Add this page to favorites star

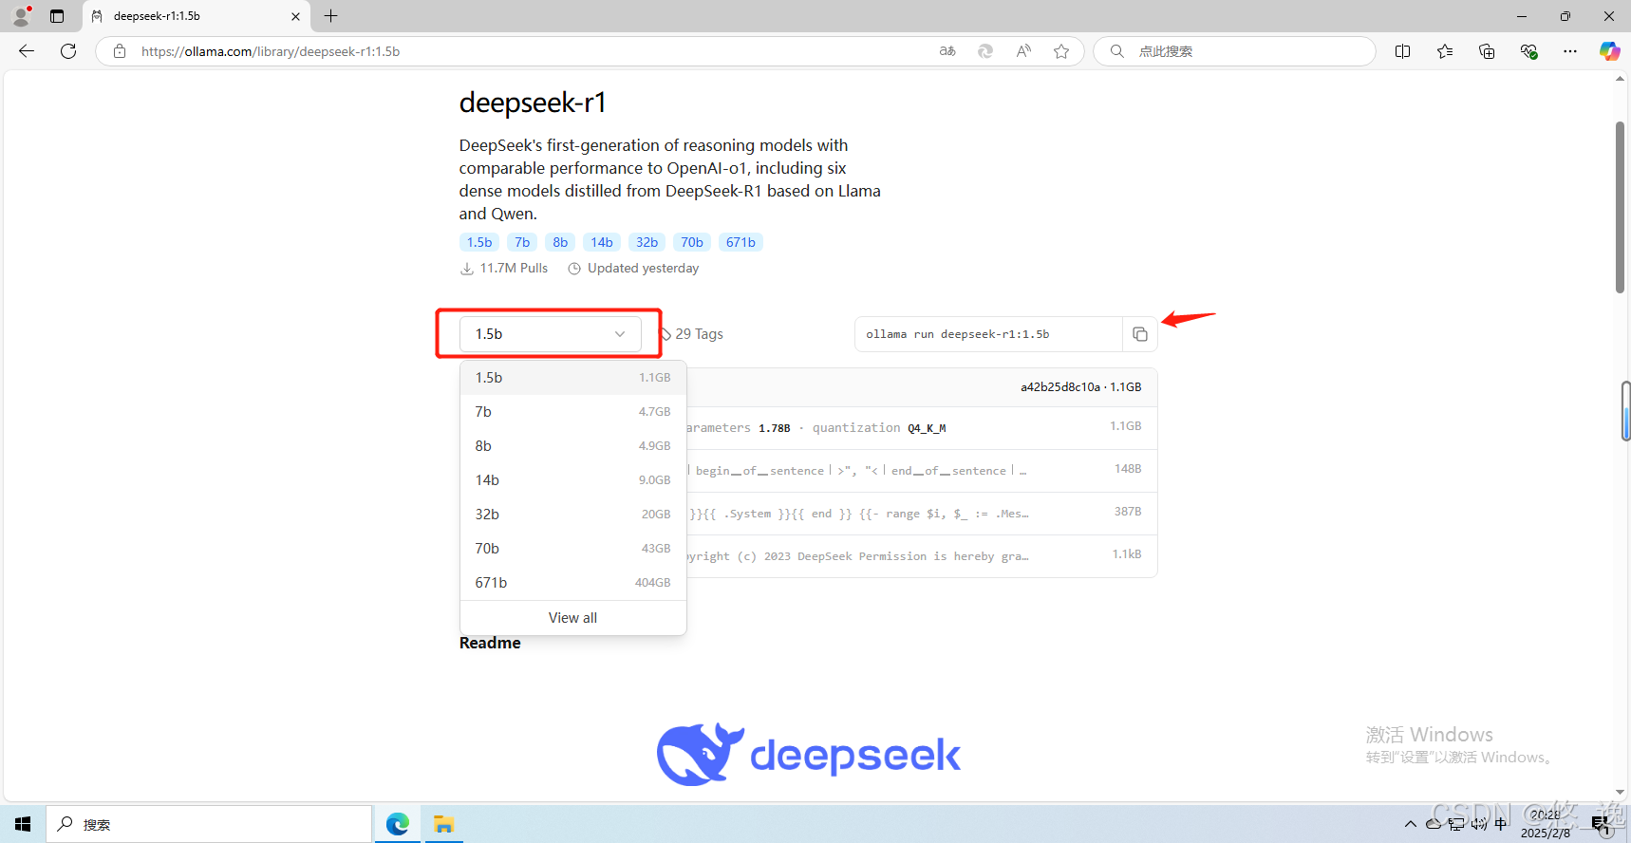1061,51
